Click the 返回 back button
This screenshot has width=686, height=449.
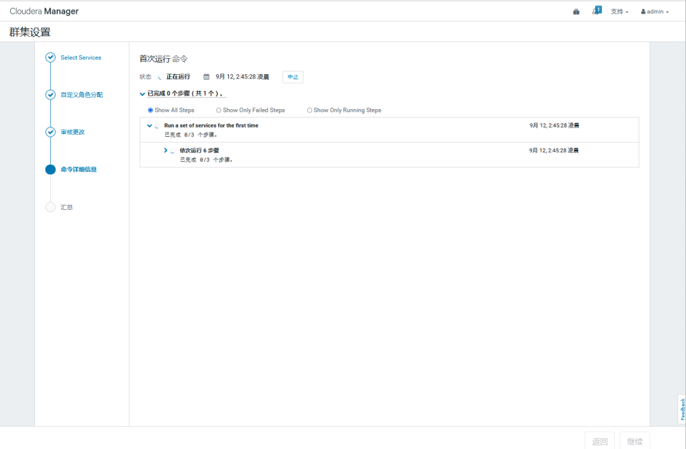coord(599,440)
